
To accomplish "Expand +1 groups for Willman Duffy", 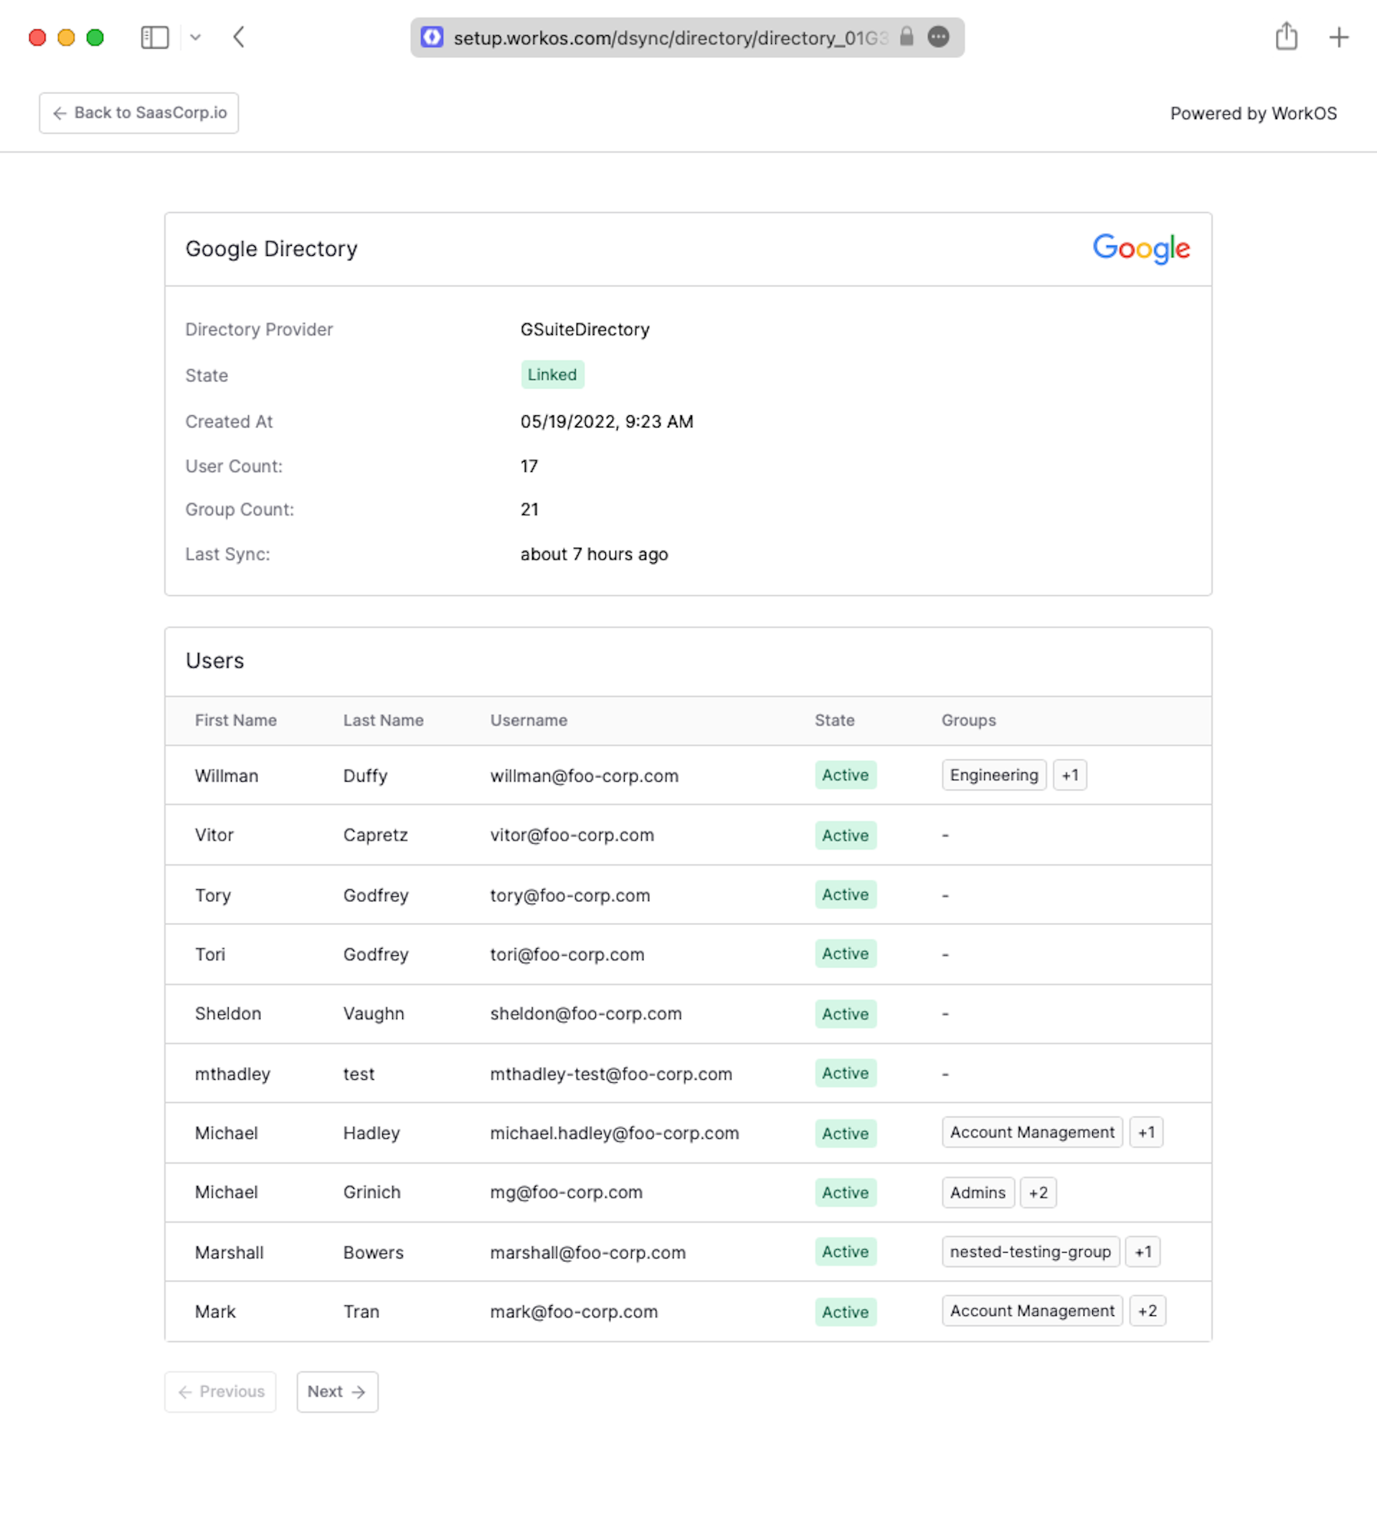I will click(x=1069, y=774).
